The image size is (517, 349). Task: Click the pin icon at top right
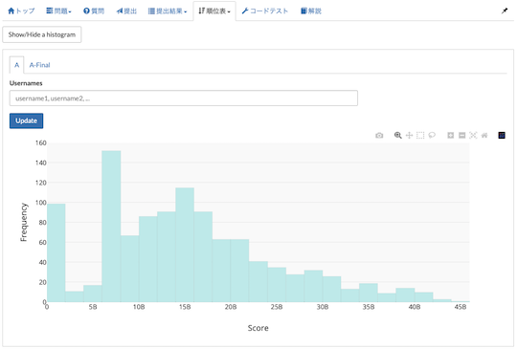[505, 11]
